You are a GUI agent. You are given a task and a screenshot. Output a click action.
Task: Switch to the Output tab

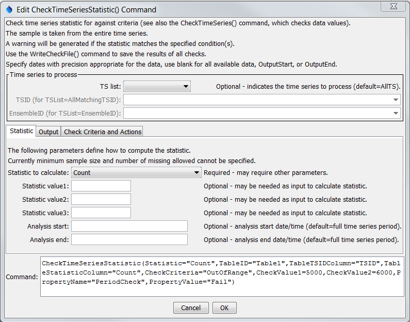click(x=48, y=132)
